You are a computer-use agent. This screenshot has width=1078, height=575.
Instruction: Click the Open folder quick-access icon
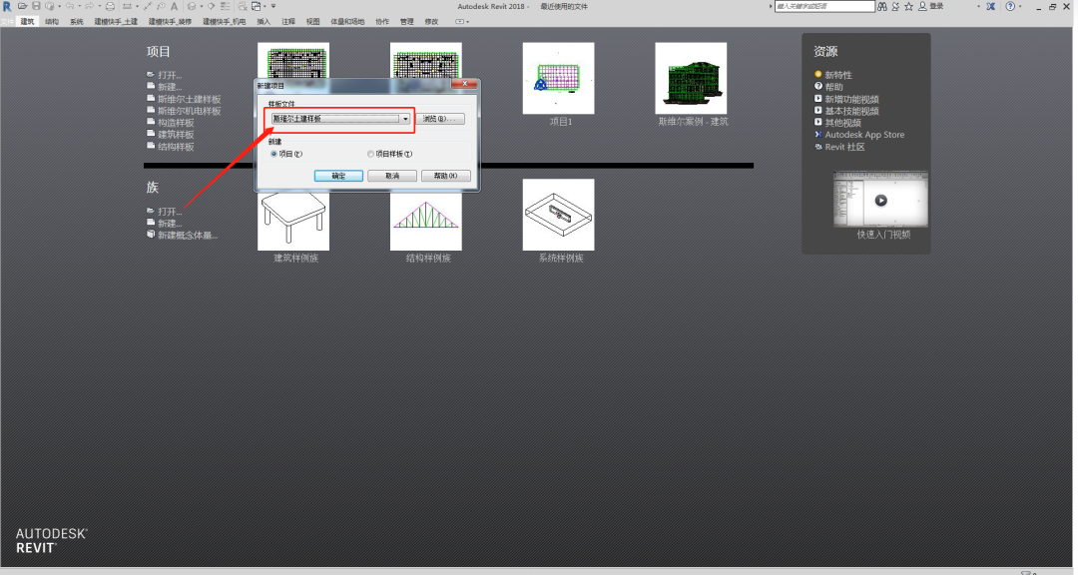tap(23, 6)
